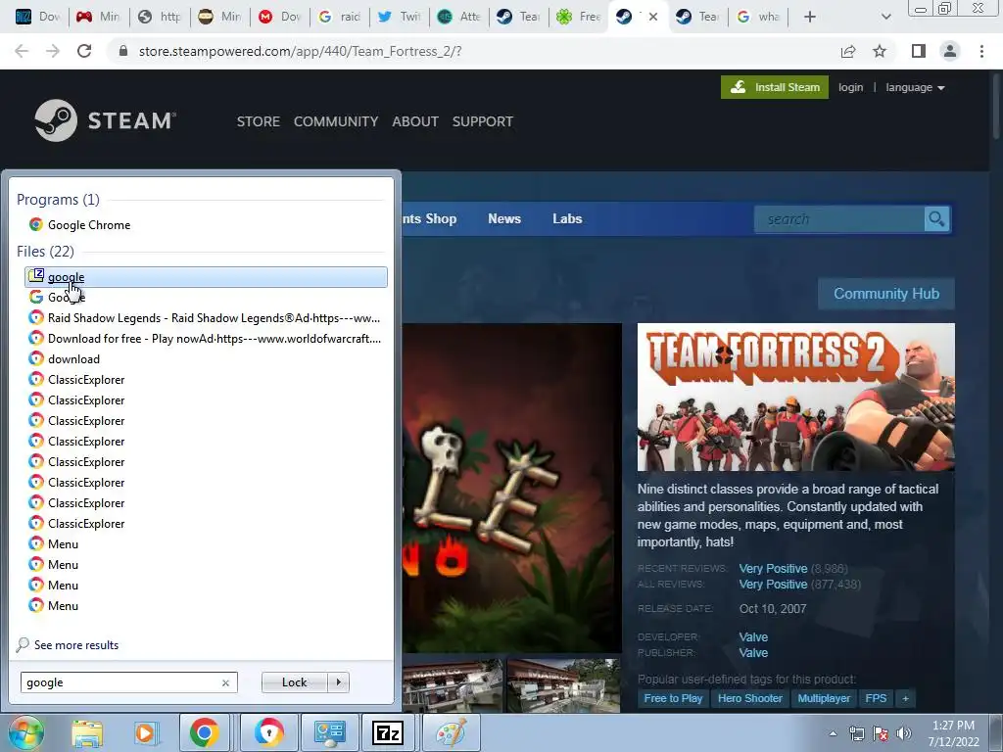Open the ABOUT menu
Image resolution: width=1003 pixels, height=752 pixels.
[x=415, y=121]
